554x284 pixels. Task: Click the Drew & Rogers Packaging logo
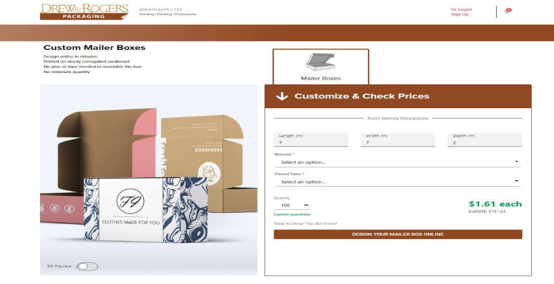click(84, 12)
